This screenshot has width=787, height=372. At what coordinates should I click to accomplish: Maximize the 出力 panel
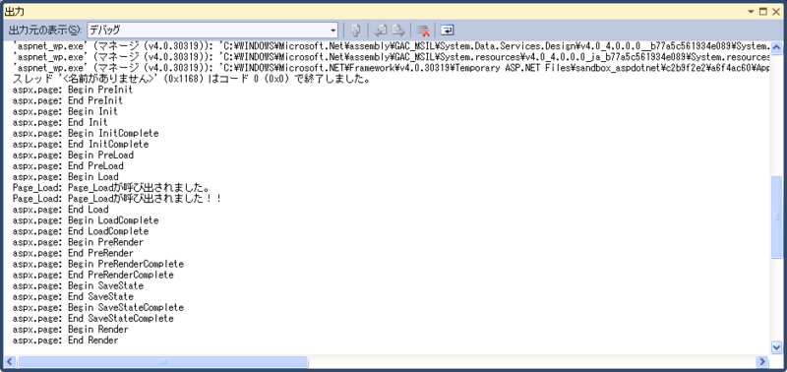point(763,12)
